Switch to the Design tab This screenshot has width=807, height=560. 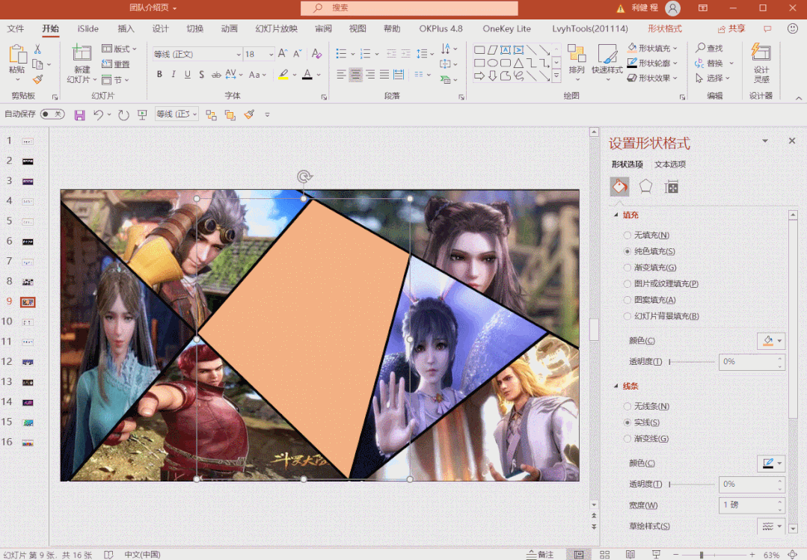tap(160, 29)
